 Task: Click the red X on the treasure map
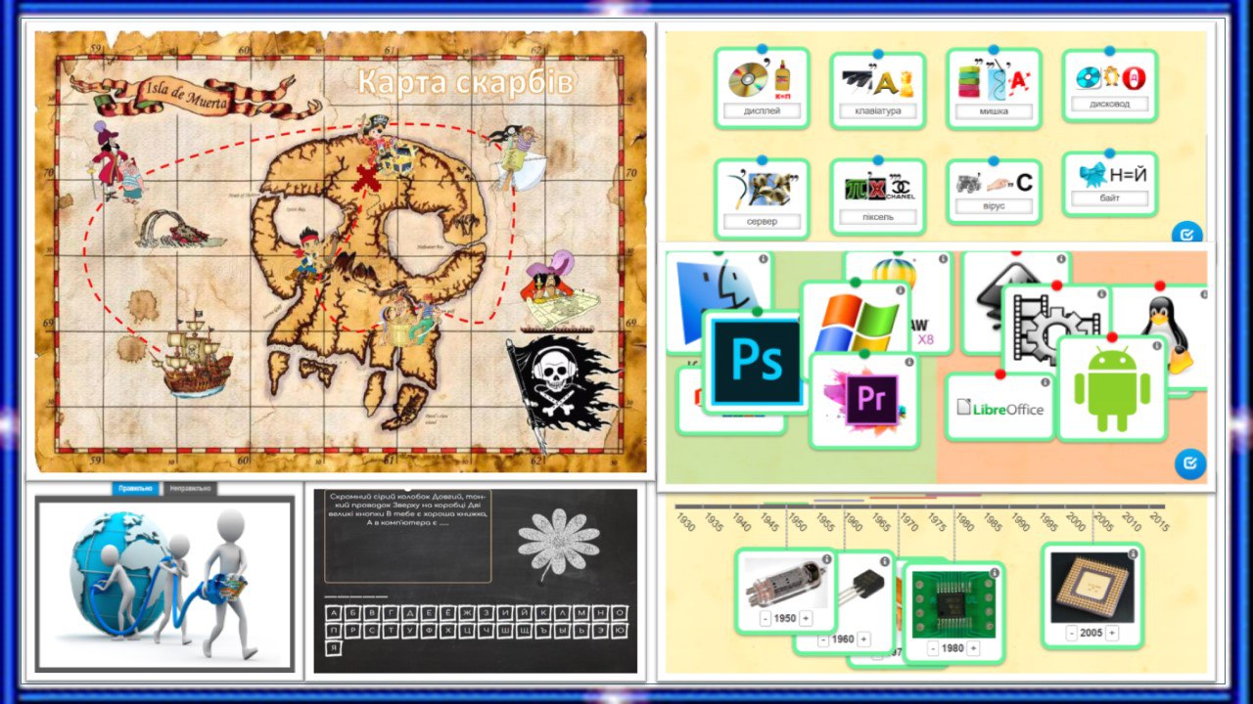point(367,179)
